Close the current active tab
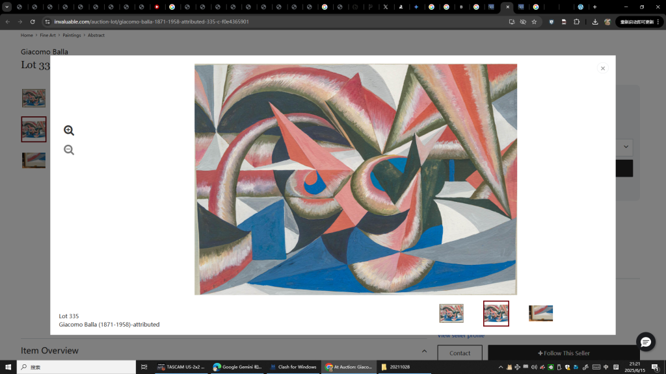 click(x=507, y=6)
